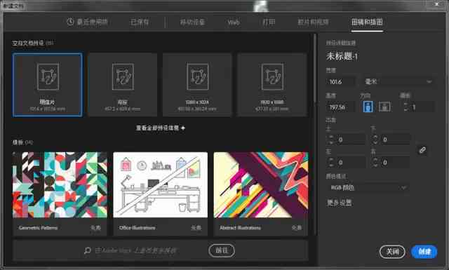Image resolution: width=449 pixels, height=270 pixels.
Task: Click the artboards count field showing 1
Action: [422, 107]
